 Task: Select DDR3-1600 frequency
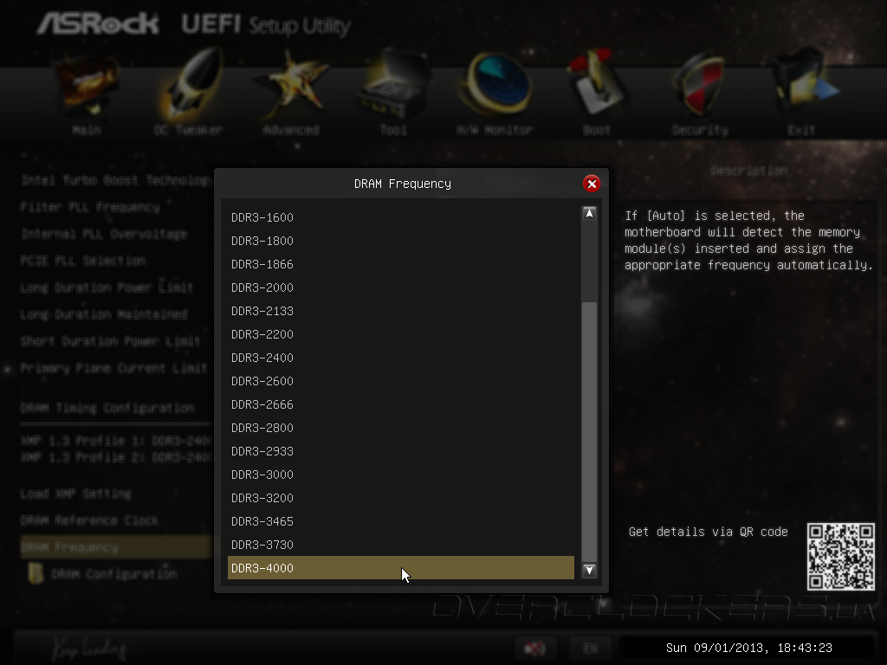coord(400,217)
